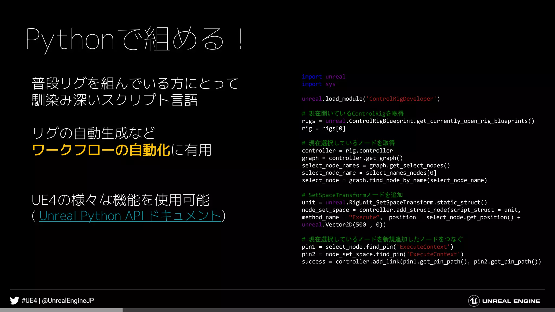The height and width of the screenshot is (312, 555).
Task: Click the #UE4 | @UnrealEngineJP handle
Action: (58, 301)
